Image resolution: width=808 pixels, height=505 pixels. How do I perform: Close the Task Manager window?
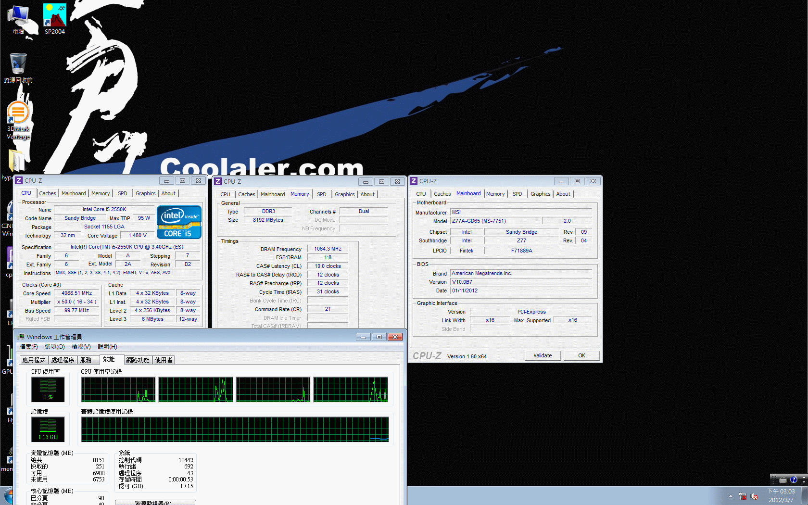(x=395, y=337)
